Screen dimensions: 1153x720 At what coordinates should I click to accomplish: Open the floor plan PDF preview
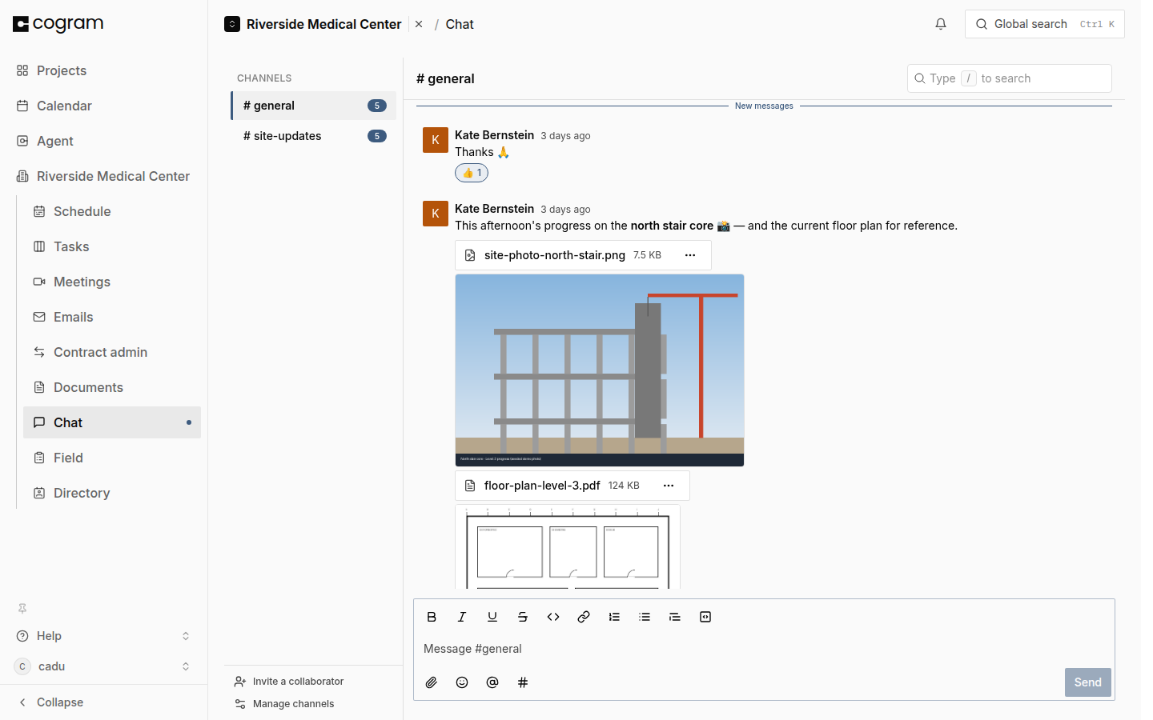coord(568,547)
